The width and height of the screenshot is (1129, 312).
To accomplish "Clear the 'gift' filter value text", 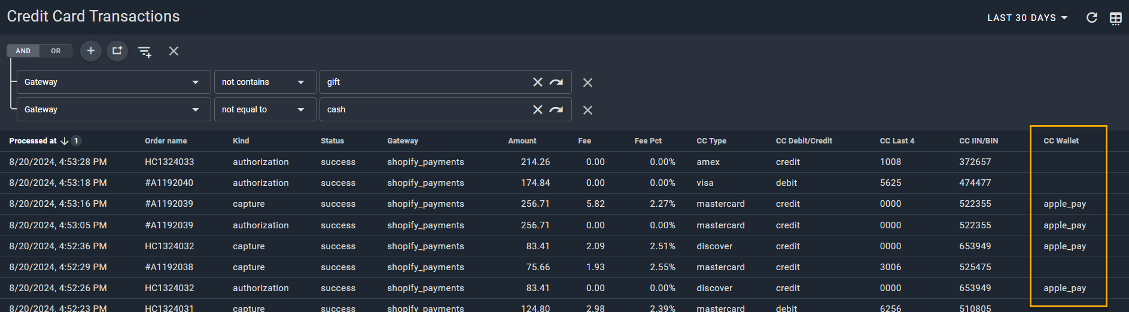I will pos(537,82).
